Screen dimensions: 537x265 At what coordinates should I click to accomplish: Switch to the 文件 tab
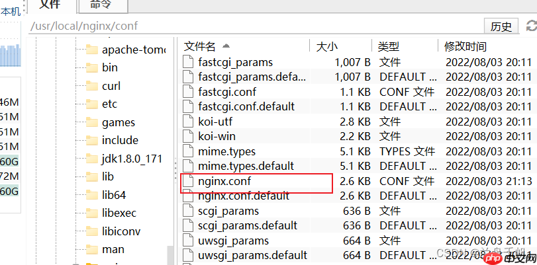50,6
